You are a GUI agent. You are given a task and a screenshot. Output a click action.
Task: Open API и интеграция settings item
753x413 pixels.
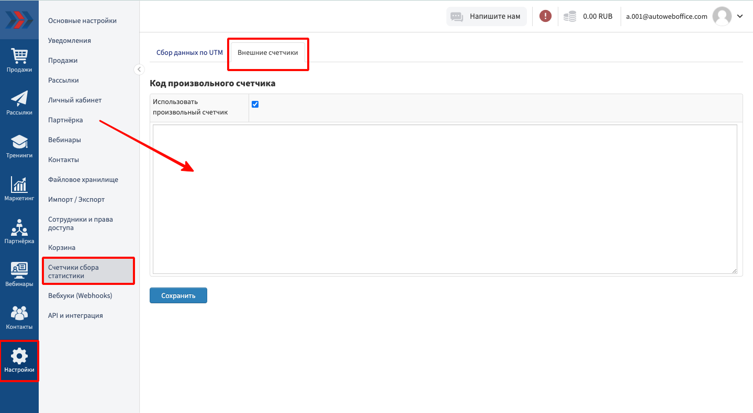point(75,315)
